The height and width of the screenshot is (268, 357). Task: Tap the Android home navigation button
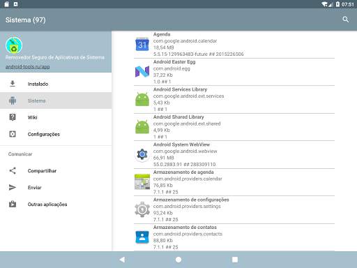(x=178, y=260)
